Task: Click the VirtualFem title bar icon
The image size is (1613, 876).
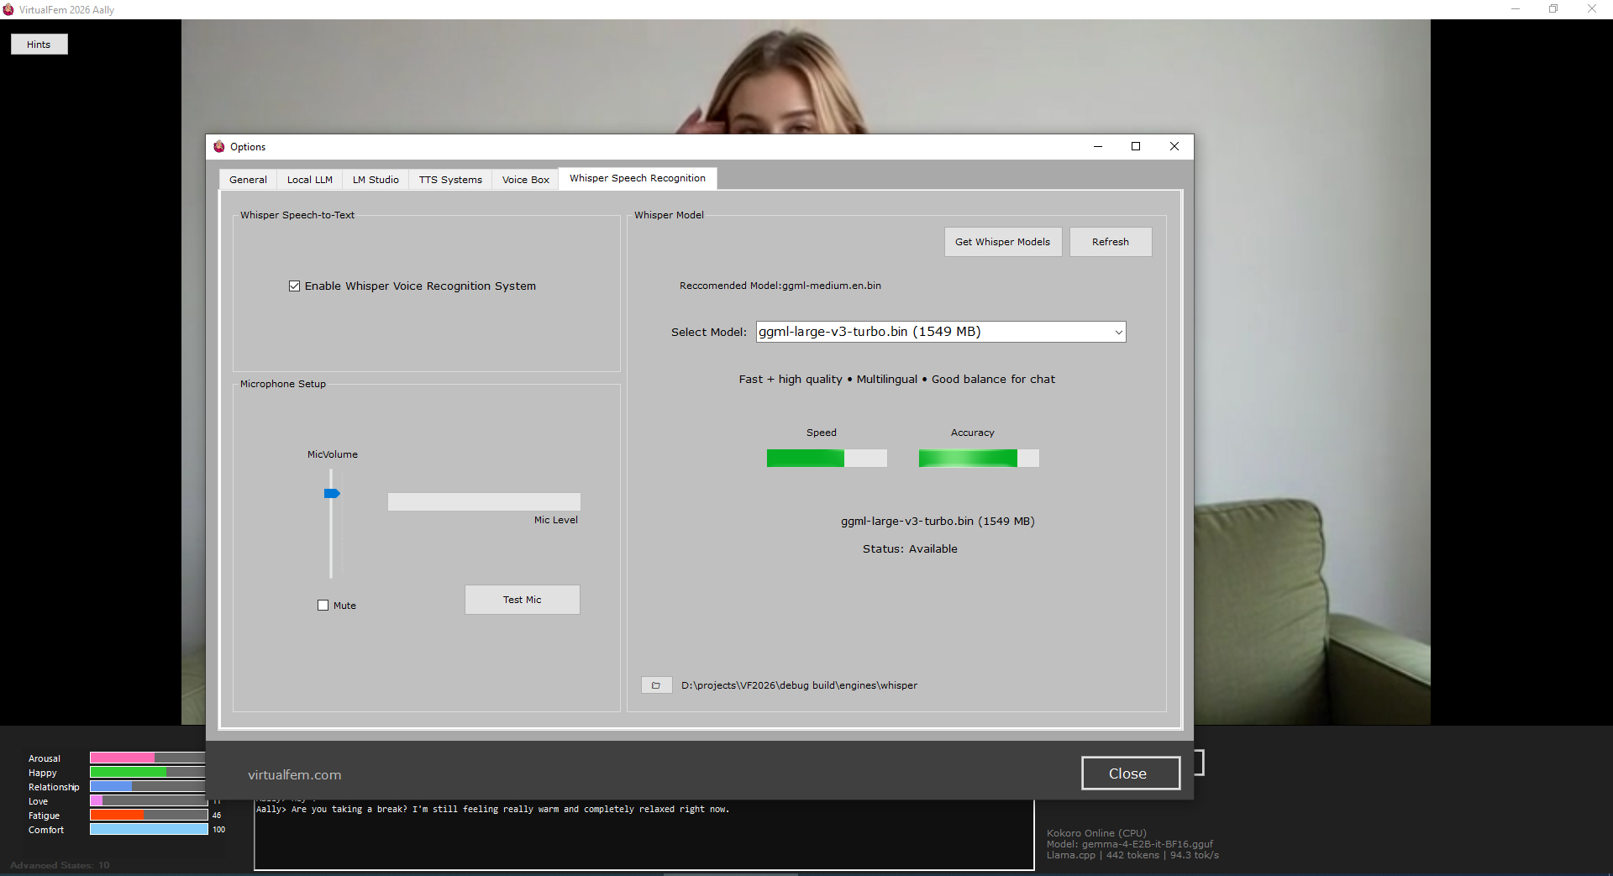Action: (8, 9)
